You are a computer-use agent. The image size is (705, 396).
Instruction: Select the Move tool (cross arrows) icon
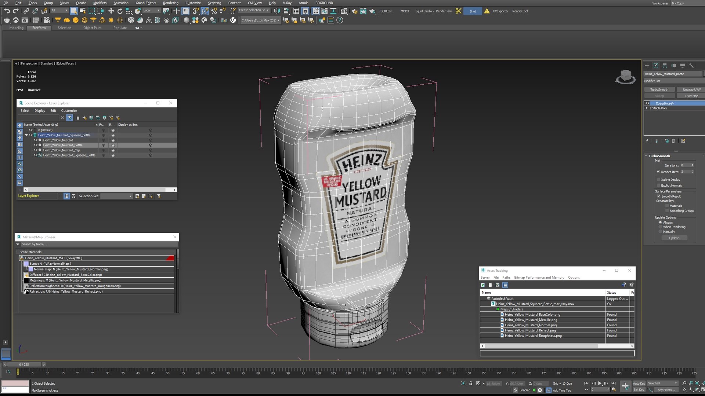[x=111, y=11]
